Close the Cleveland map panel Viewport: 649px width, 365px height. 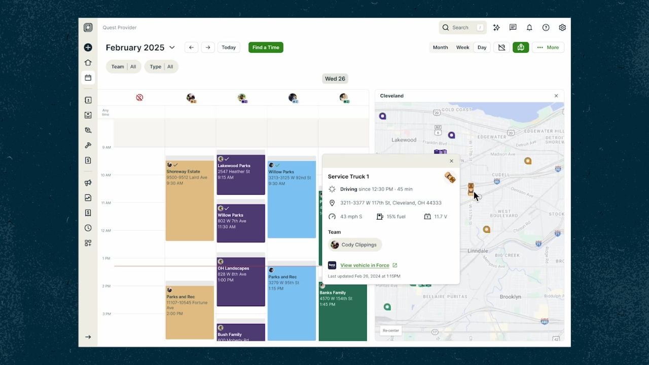(556, 96)
